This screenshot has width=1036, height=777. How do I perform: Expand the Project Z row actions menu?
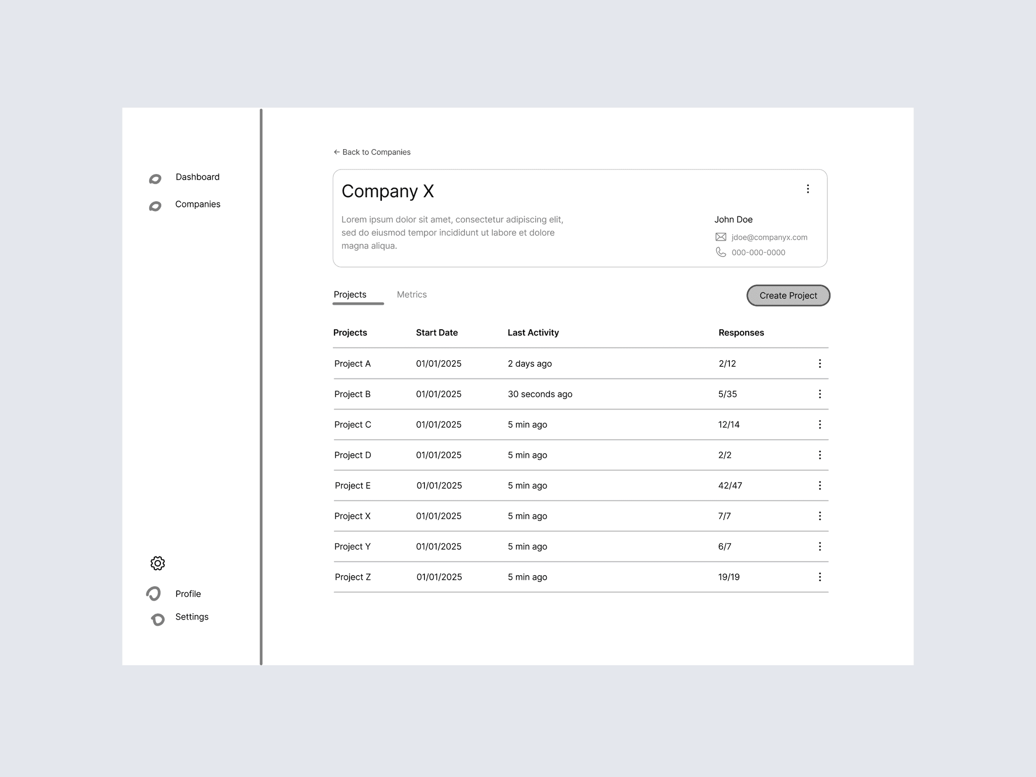819,577
